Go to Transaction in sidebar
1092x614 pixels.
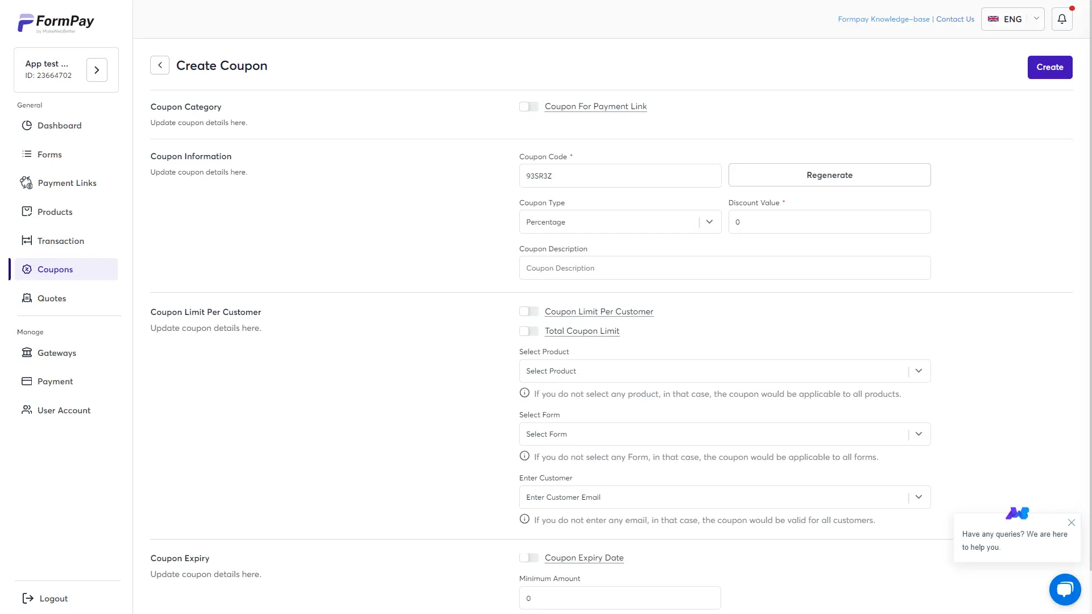point(60,241)
